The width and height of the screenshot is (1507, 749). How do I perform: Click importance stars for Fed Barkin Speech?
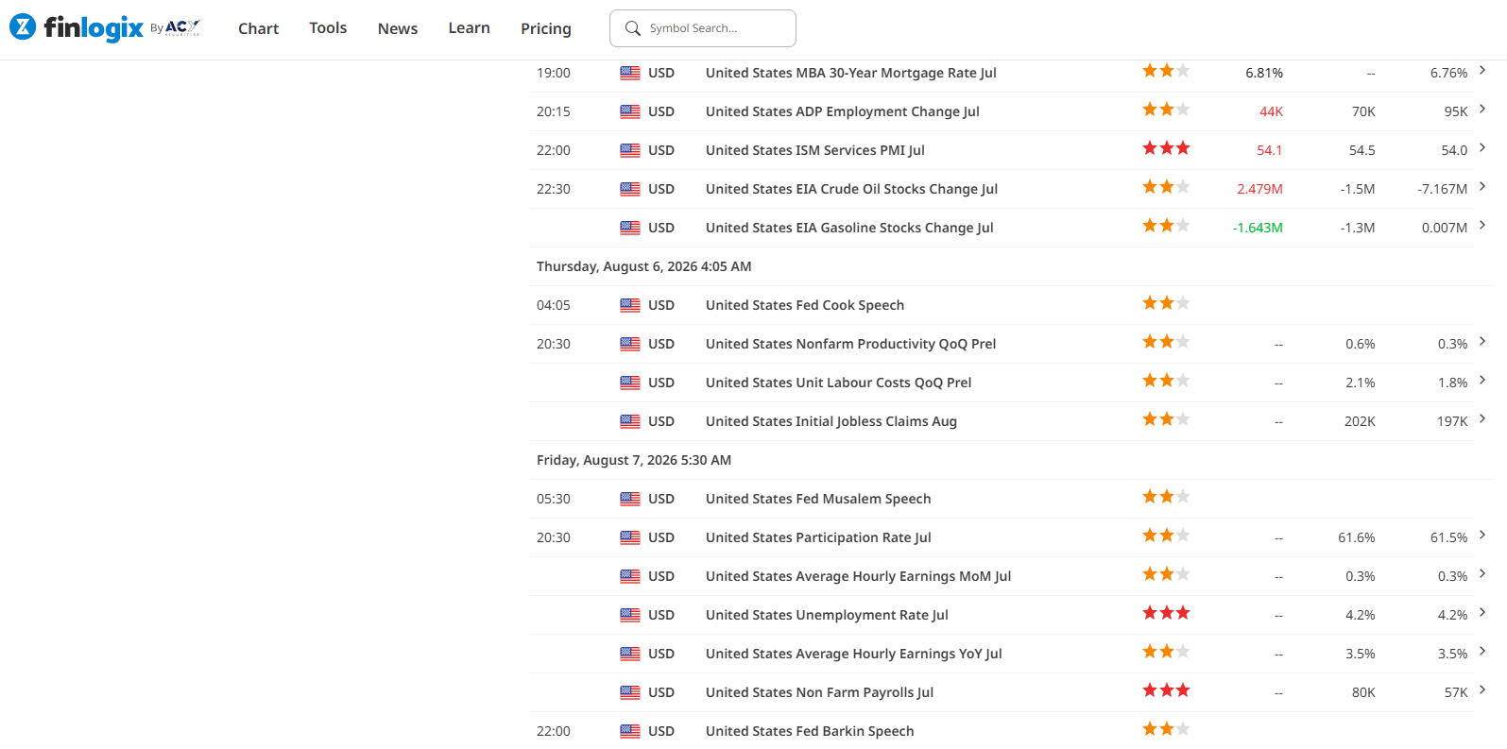coord(1167,729)
